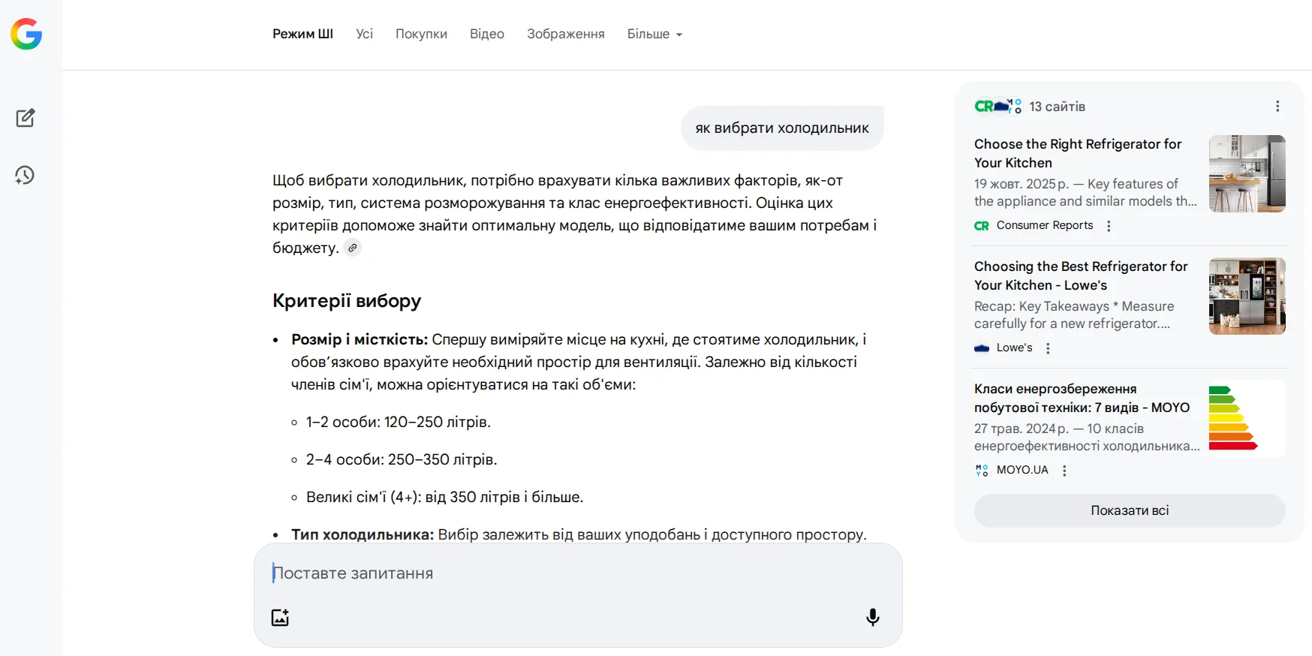1312x656 pixels.
Task: Click 'Великі сім'ї (4+): від 350 літрів і більше.'
Action: (x=444, y=497)
